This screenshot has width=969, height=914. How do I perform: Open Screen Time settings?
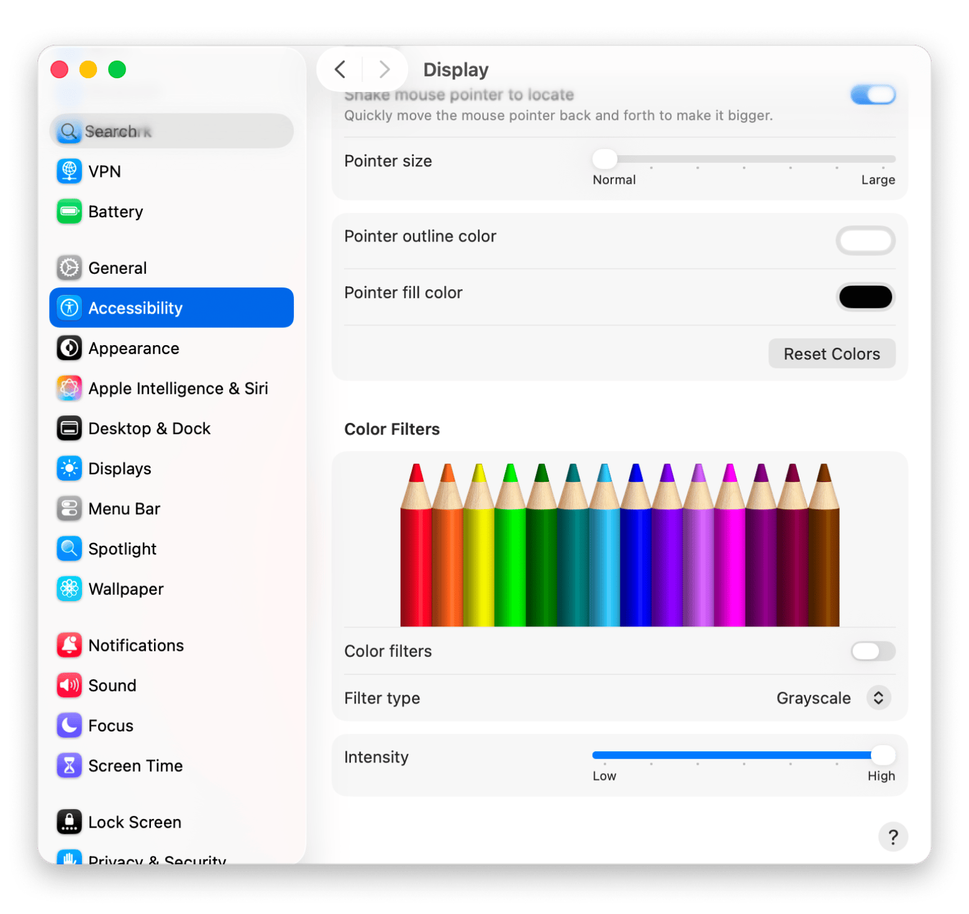coord(135,765)
